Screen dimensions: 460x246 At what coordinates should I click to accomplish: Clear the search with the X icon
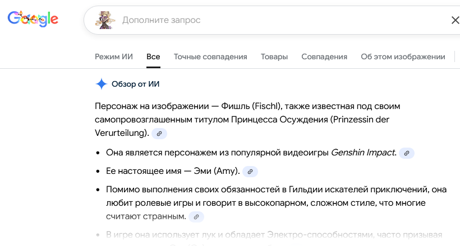pos(455,21)
